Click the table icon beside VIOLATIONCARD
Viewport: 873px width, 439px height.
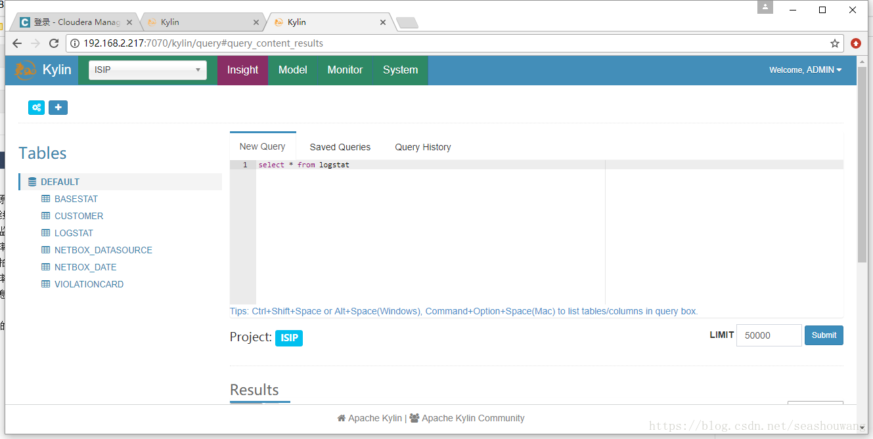click(x=46, y=284)
